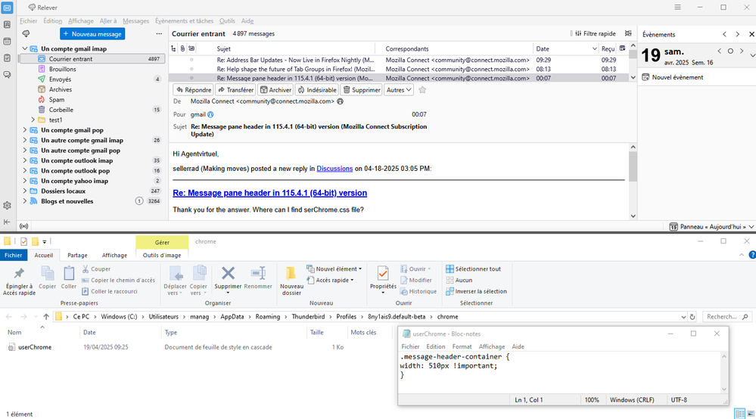Go up one folder level in Explorer
This screenshot has height=419, width=756.
click(46, 316)
